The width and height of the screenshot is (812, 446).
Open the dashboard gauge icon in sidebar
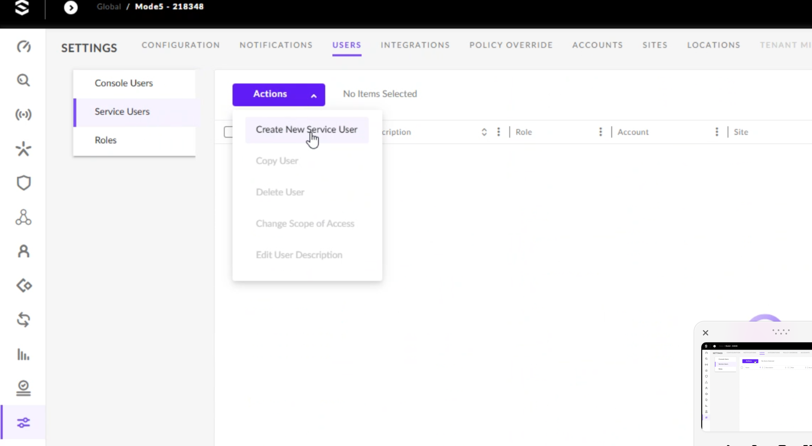[x=24, y=46]
